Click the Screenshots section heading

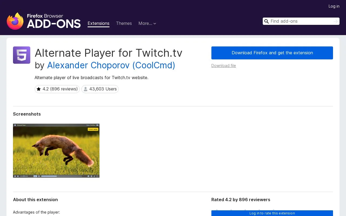coord(27,114)
